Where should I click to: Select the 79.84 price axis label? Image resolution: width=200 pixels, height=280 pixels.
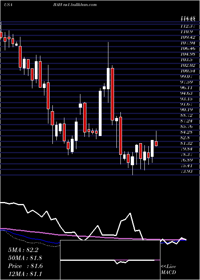[187, 149]
